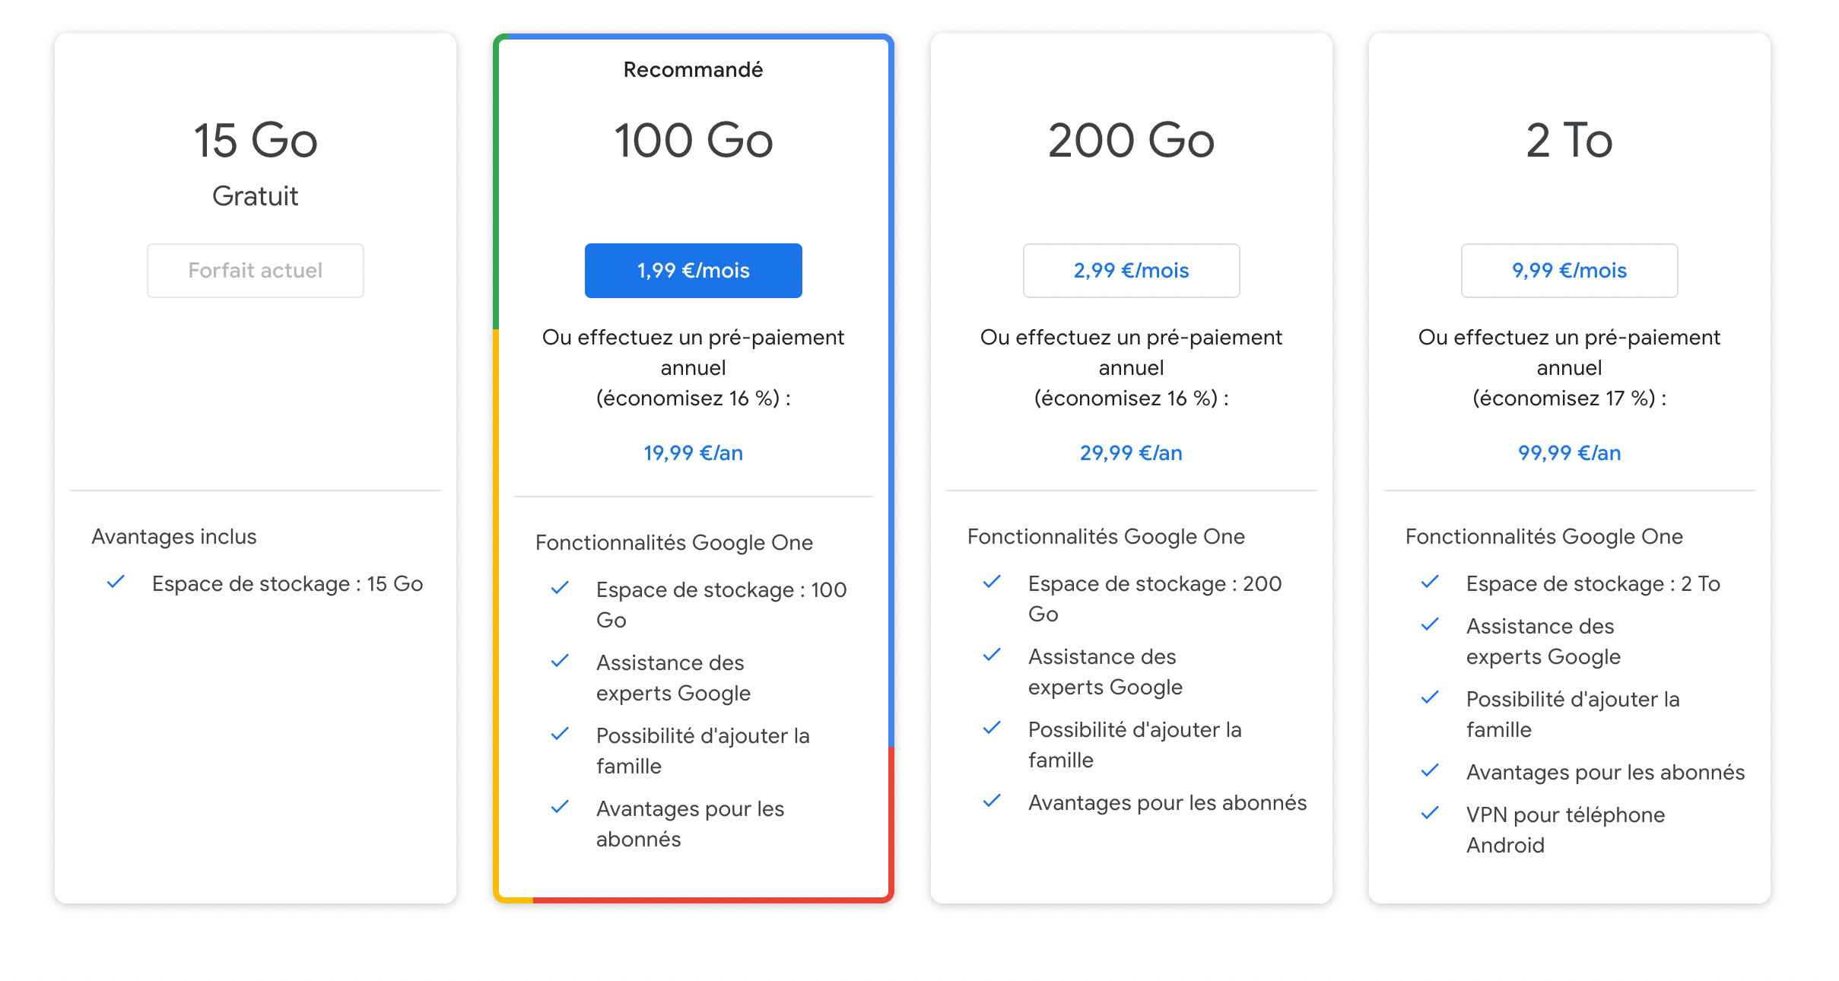Click the Recommandé label on the 100 Go card

click(693, 70)
